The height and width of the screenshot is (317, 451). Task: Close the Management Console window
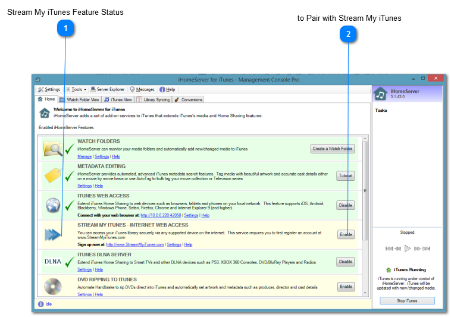pos(436,78)
